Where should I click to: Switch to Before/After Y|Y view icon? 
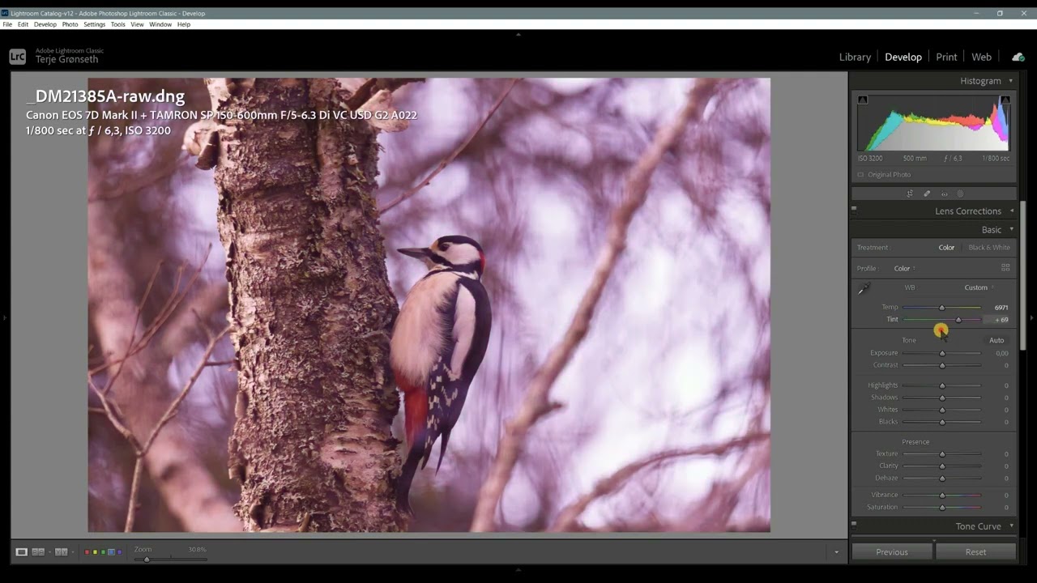pos(60,552)
